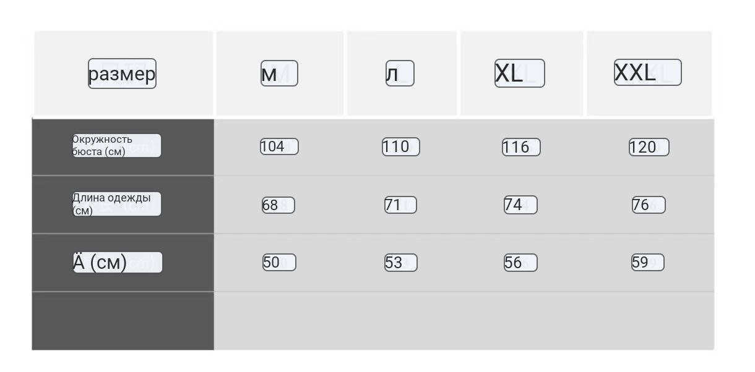Click the Окружность бюста (см) row label
Viewport: 755px width, 372px height.
pyautogui.click(x=117, y=146)
